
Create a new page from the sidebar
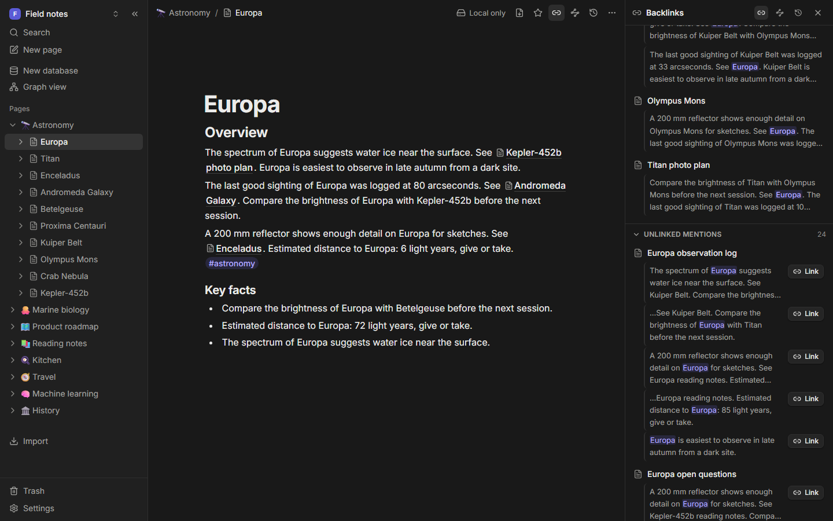click(73, 50)
